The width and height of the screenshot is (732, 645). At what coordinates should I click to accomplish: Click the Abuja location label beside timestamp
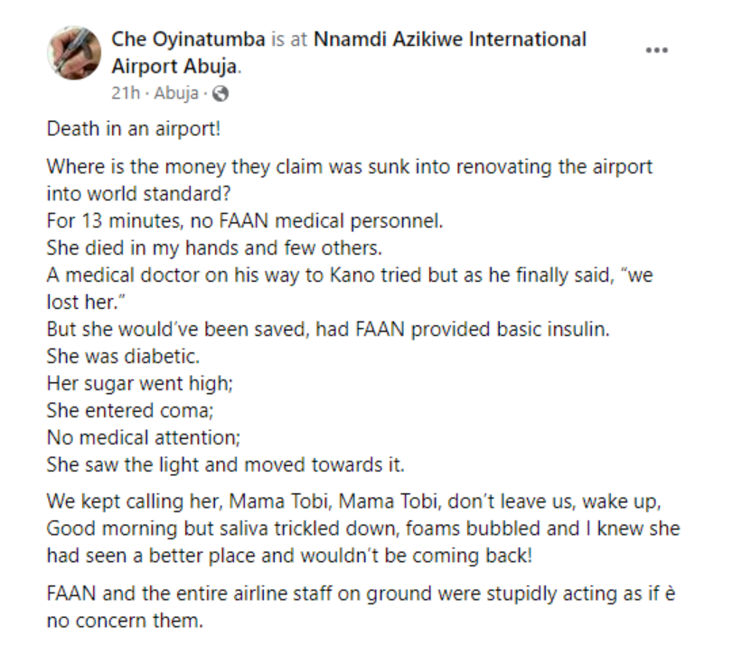click(175, 93)
